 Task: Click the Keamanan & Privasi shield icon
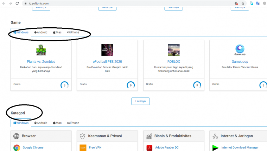coord(82,136)
